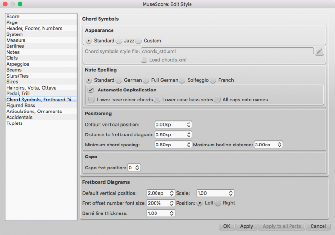335x235 pixels.
Task: Adjust fretboard Default vertical position 2.00sp stepper
Action: coord(172,193)
